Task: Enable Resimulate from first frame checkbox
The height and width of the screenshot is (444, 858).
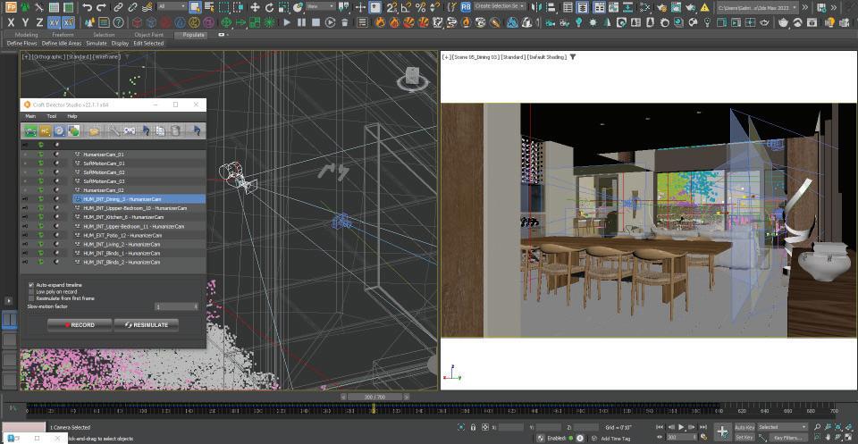Action: coord(31,297)
